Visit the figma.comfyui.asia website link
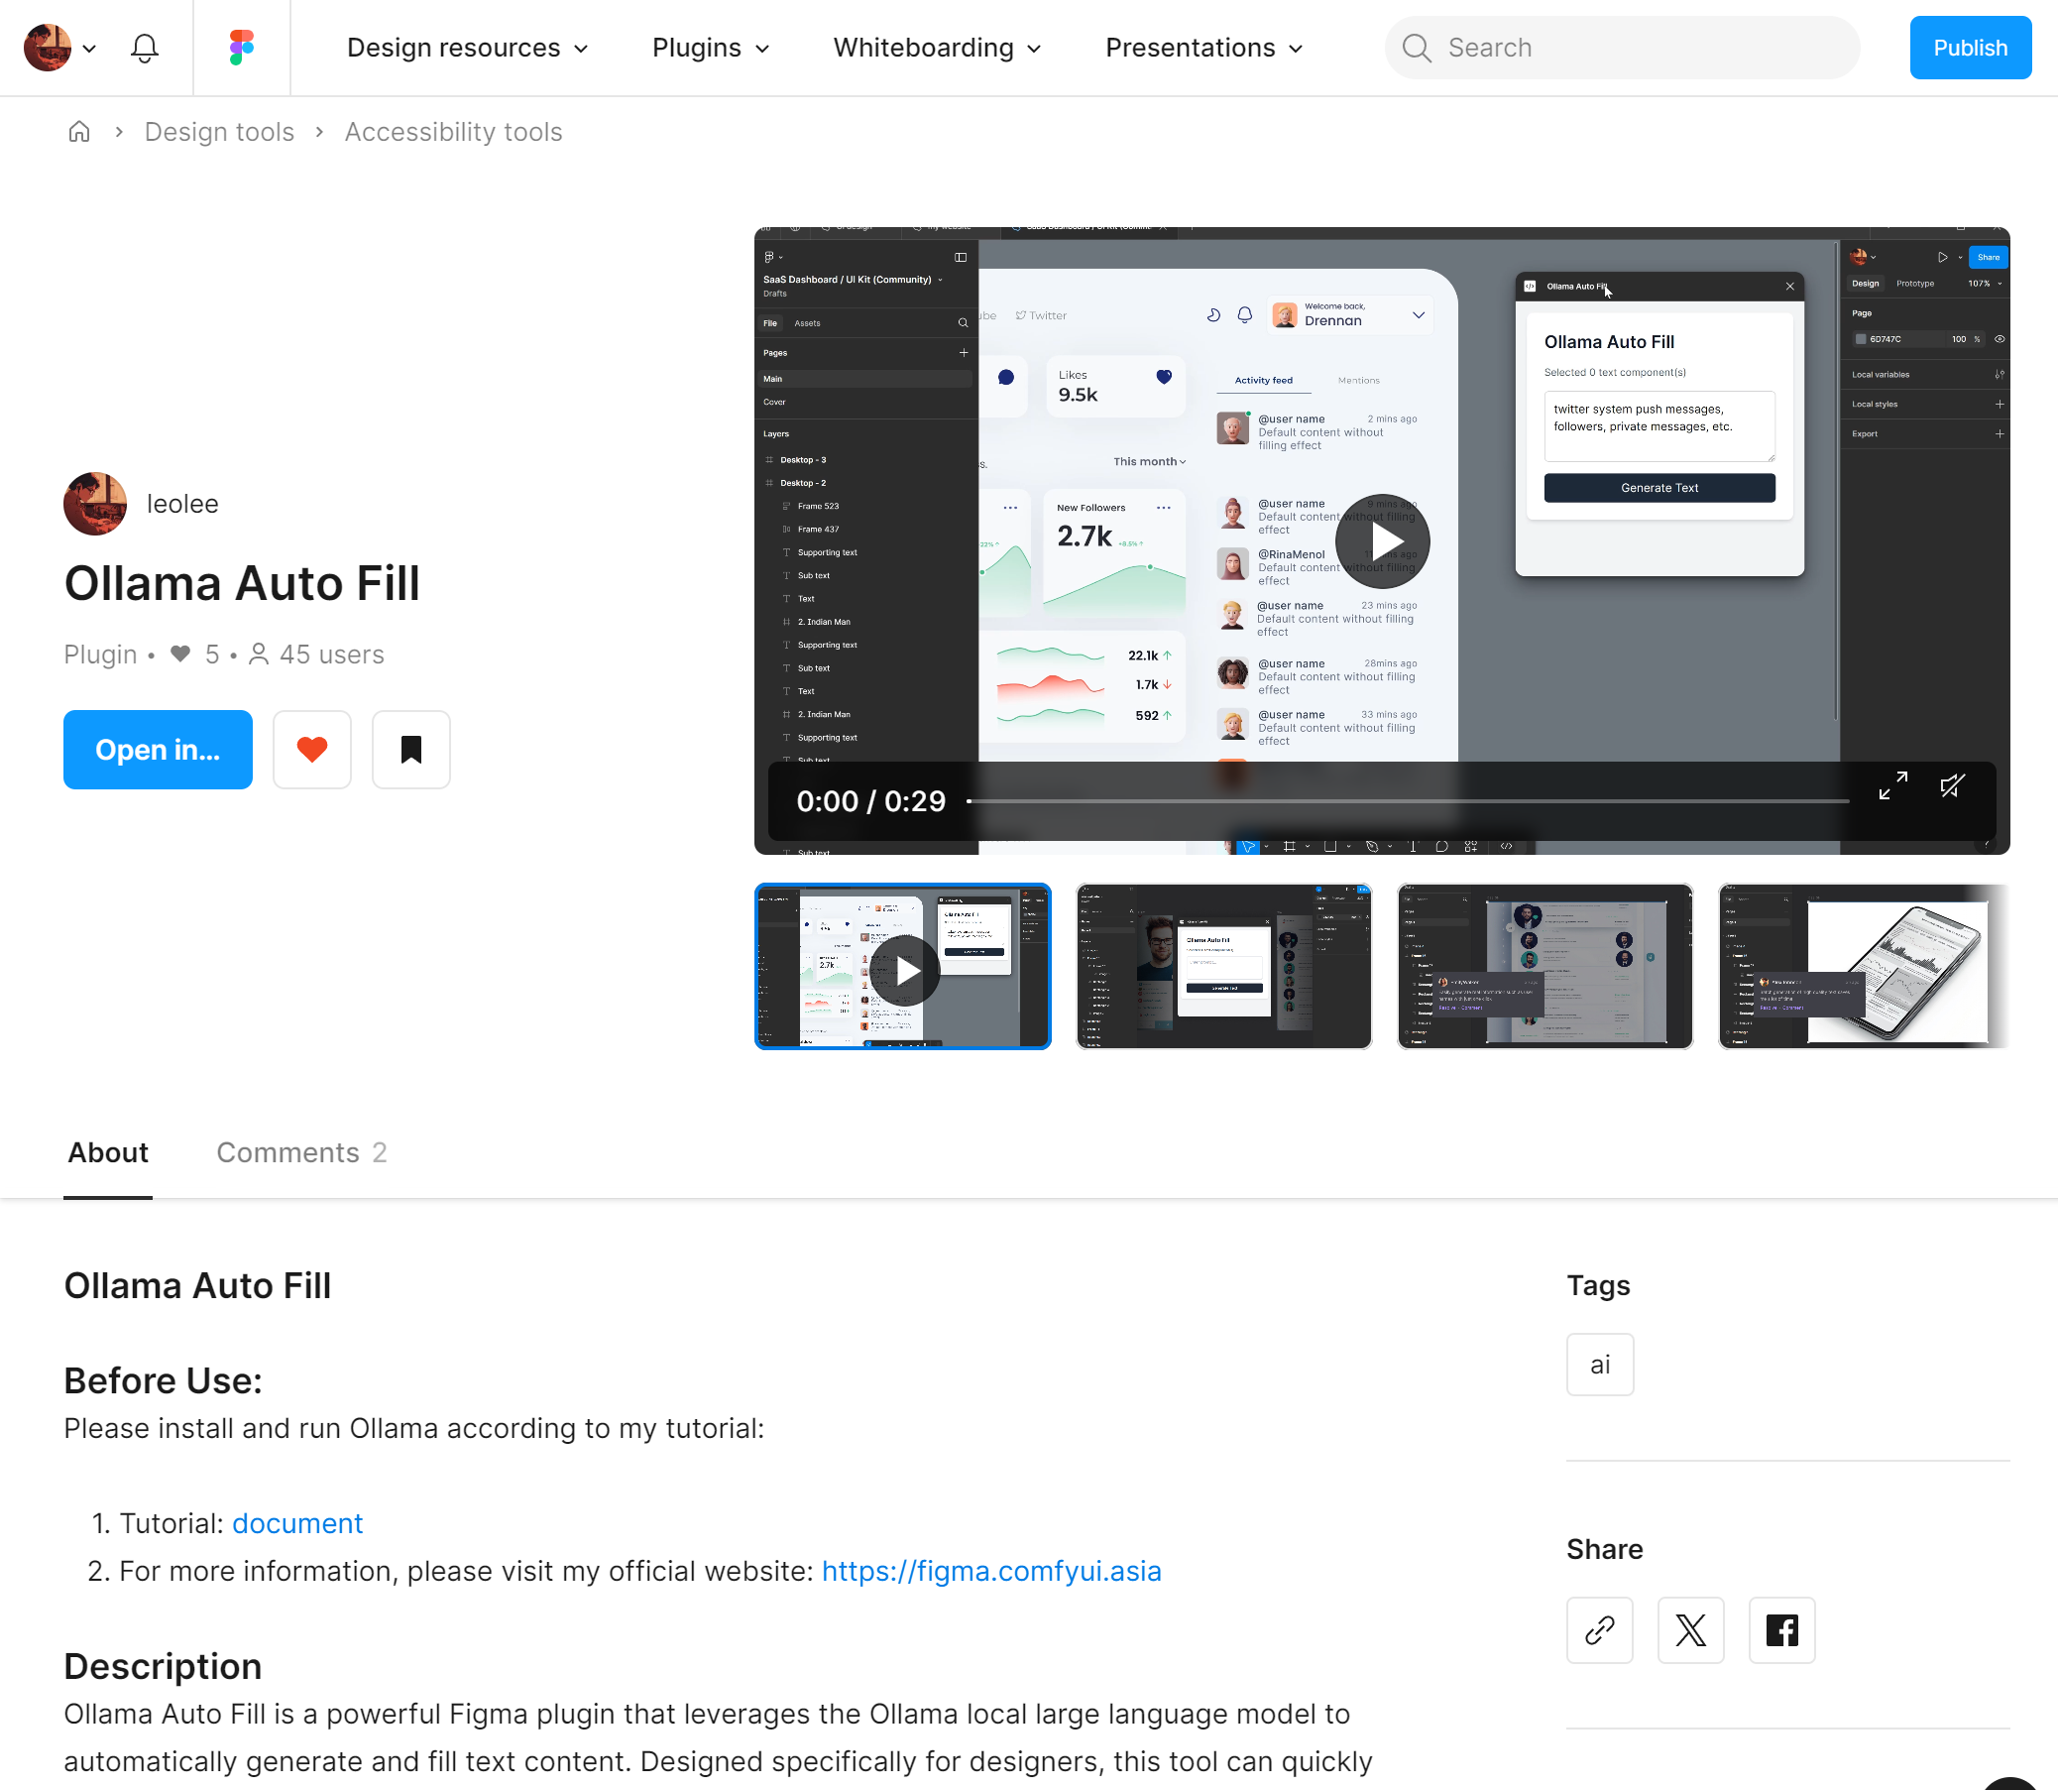Image resolution: width=2058 pixels, height=1790 pixels. point(991,1571)
